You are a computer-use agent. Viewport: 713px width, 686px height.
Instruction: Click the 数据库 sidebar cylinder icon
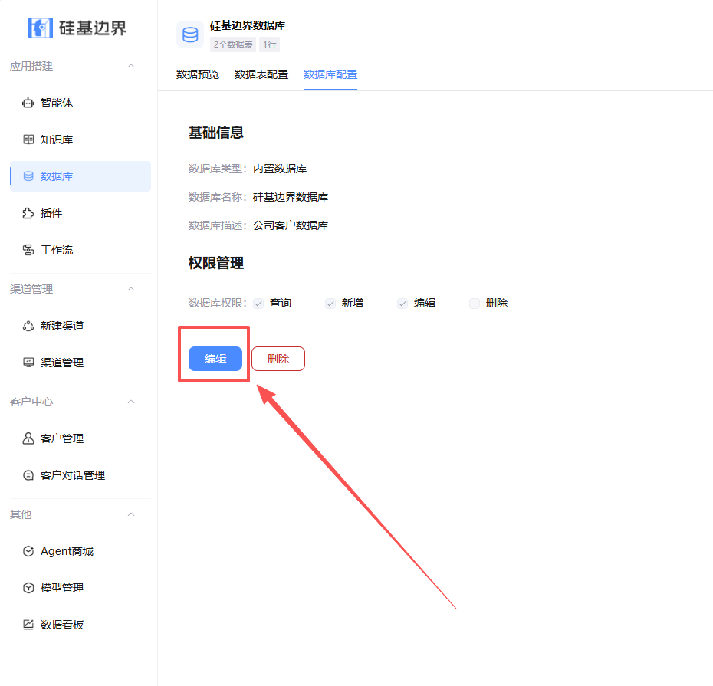coord(28,176)
